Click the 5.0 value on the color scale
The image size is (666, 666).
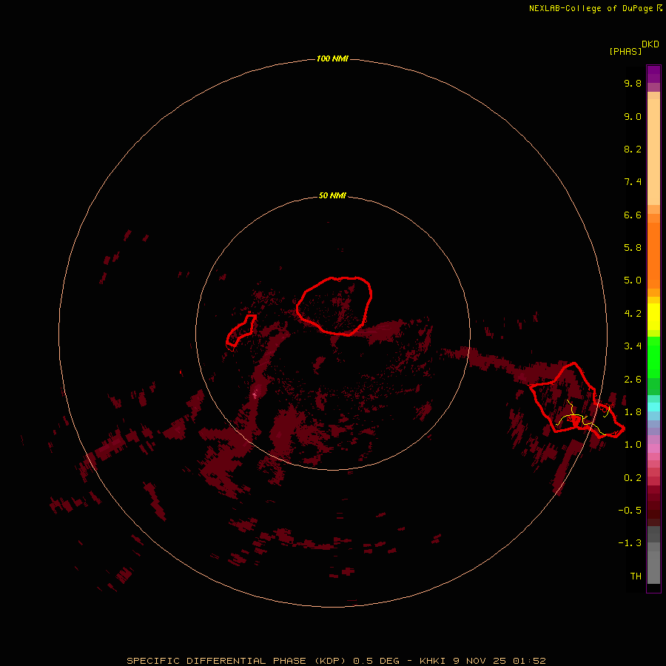(x=633, y=280)
